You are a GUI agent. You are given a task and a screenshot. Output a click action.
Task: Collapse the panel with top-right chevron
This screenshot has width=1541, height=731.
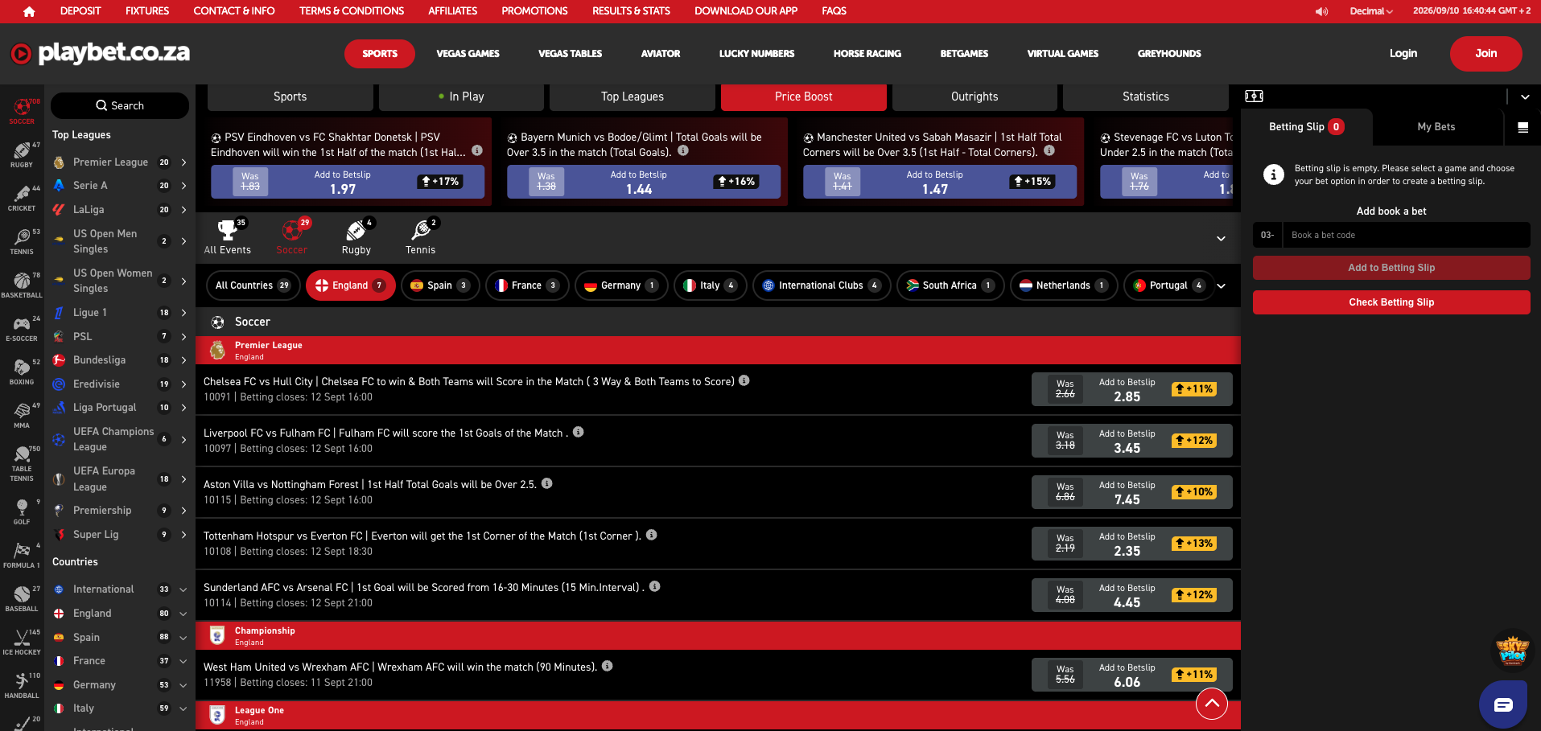pyautogui.click(x=1525, y=97)
